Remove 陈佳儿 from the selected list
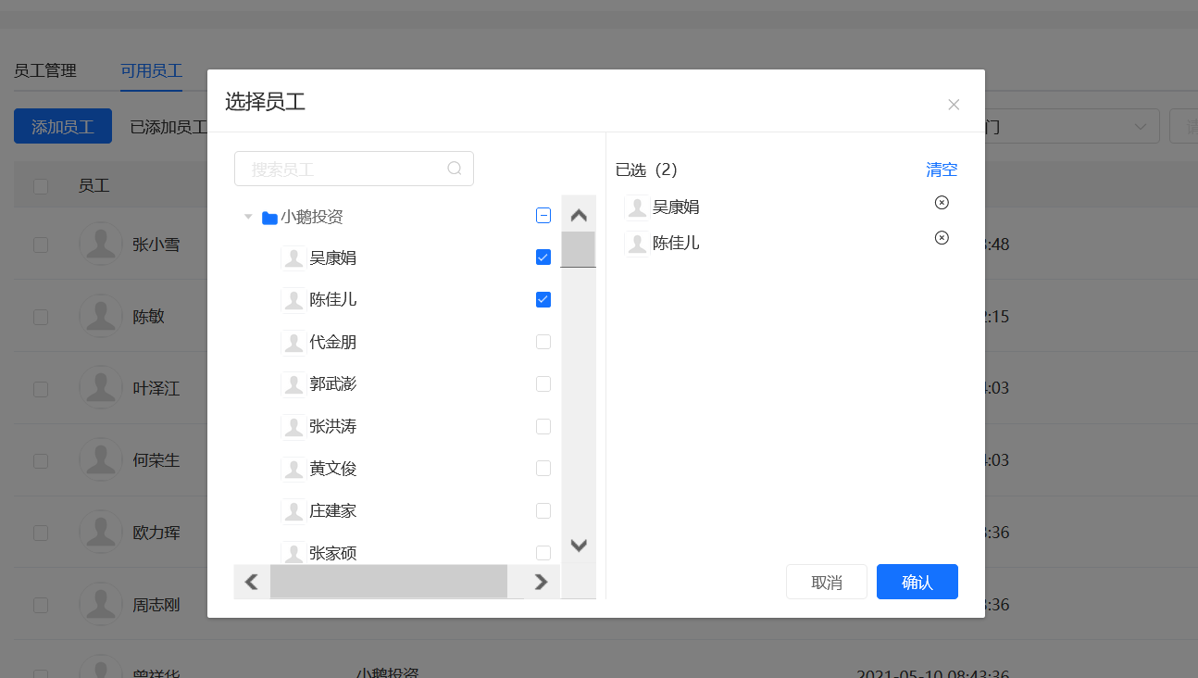The image size is (1198, 678). 942,238
